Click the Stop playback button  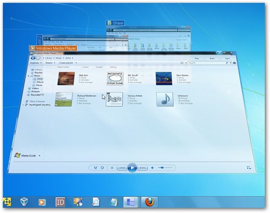(x=112, y=168)
